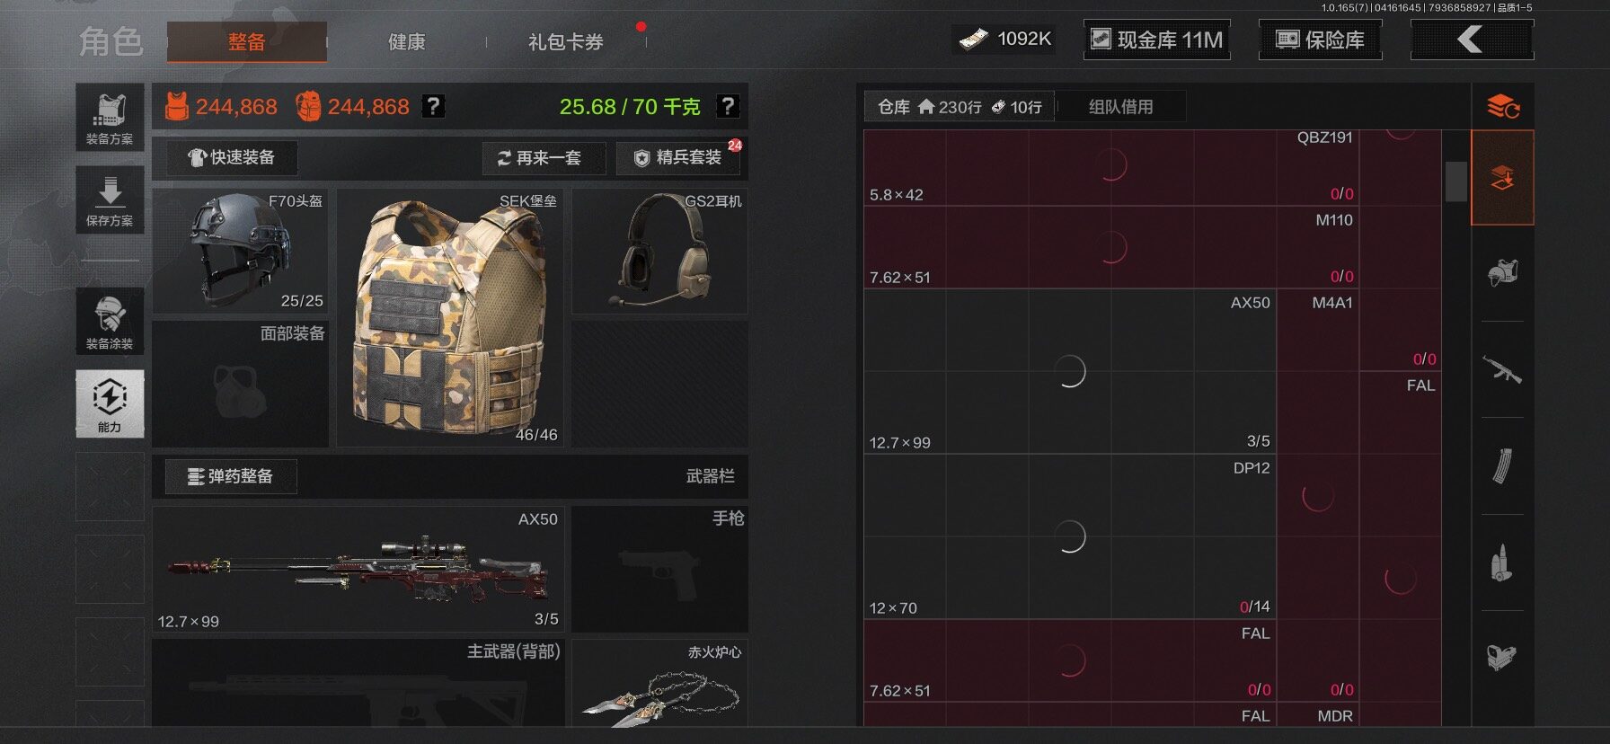The width and height of the screenshot is (1610, 744).
Task: Select the 能力 ability icon
Action: (x=110, y=403)
